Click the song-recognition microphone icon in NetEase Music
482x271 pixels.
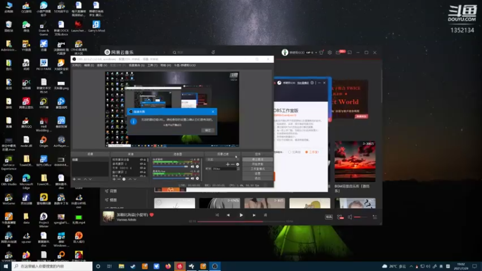click(x=213, y=52)
